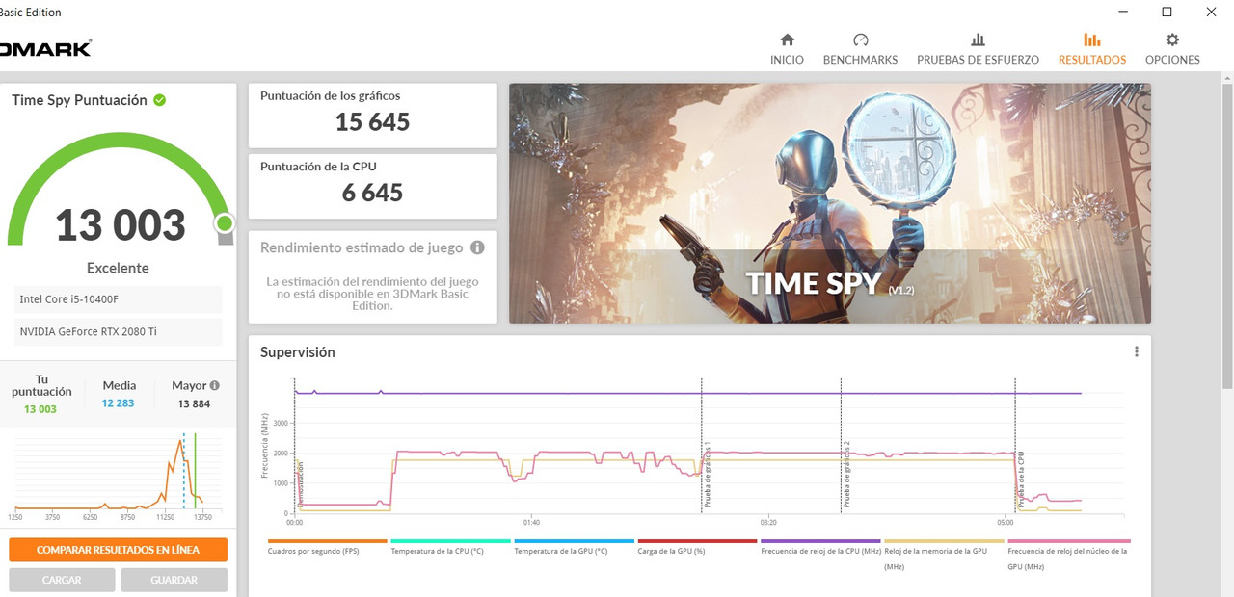
Task: Switch to the BENCHMARKS tab
Action: coord(860,50)
